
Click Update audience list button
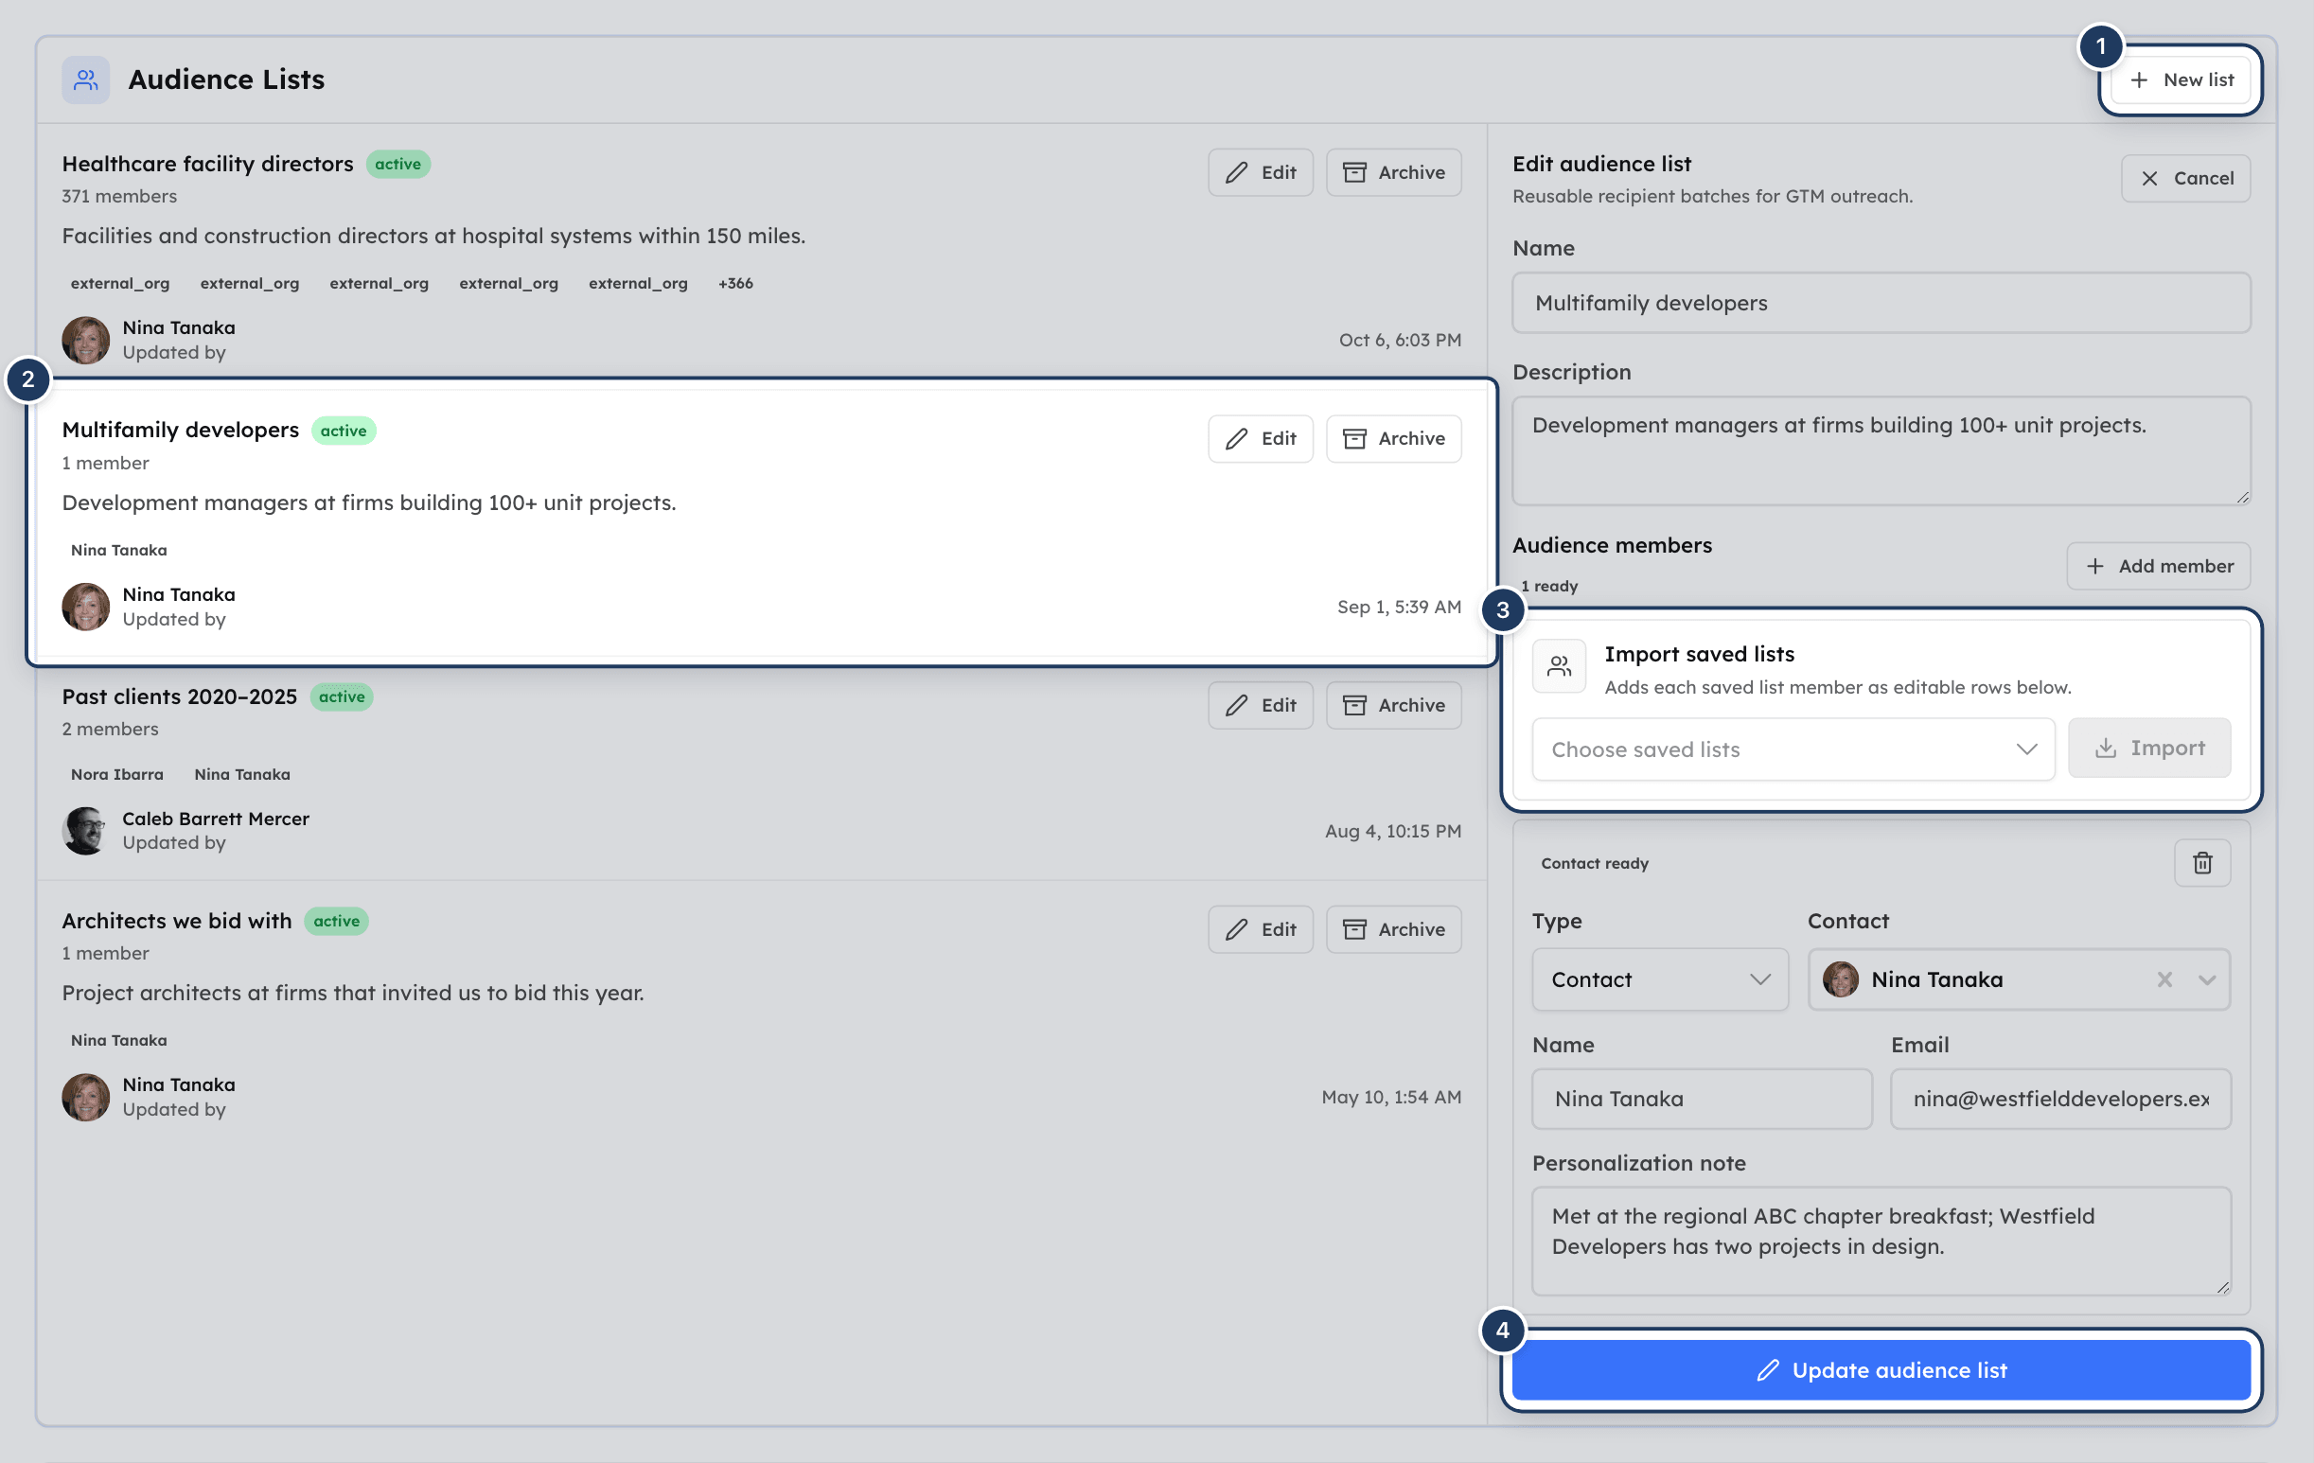pyautogui.click(x=1881, y=1371)
